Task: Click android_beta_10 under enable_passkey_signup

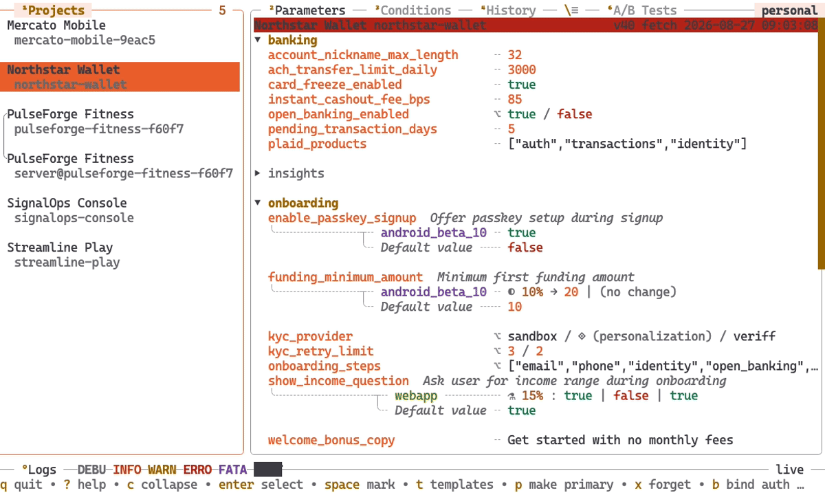Action: (434, 233)
